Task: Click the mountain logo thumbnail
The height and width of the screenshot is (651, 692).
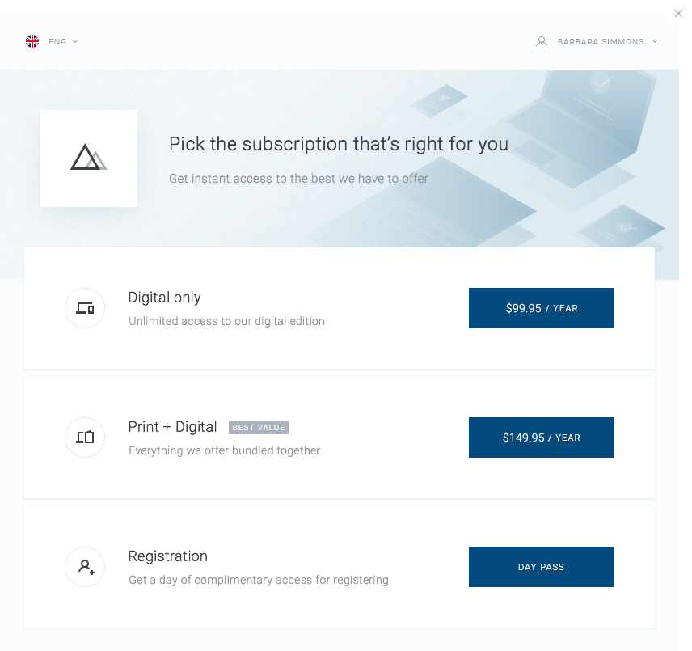Action: (x=89, y=159)
